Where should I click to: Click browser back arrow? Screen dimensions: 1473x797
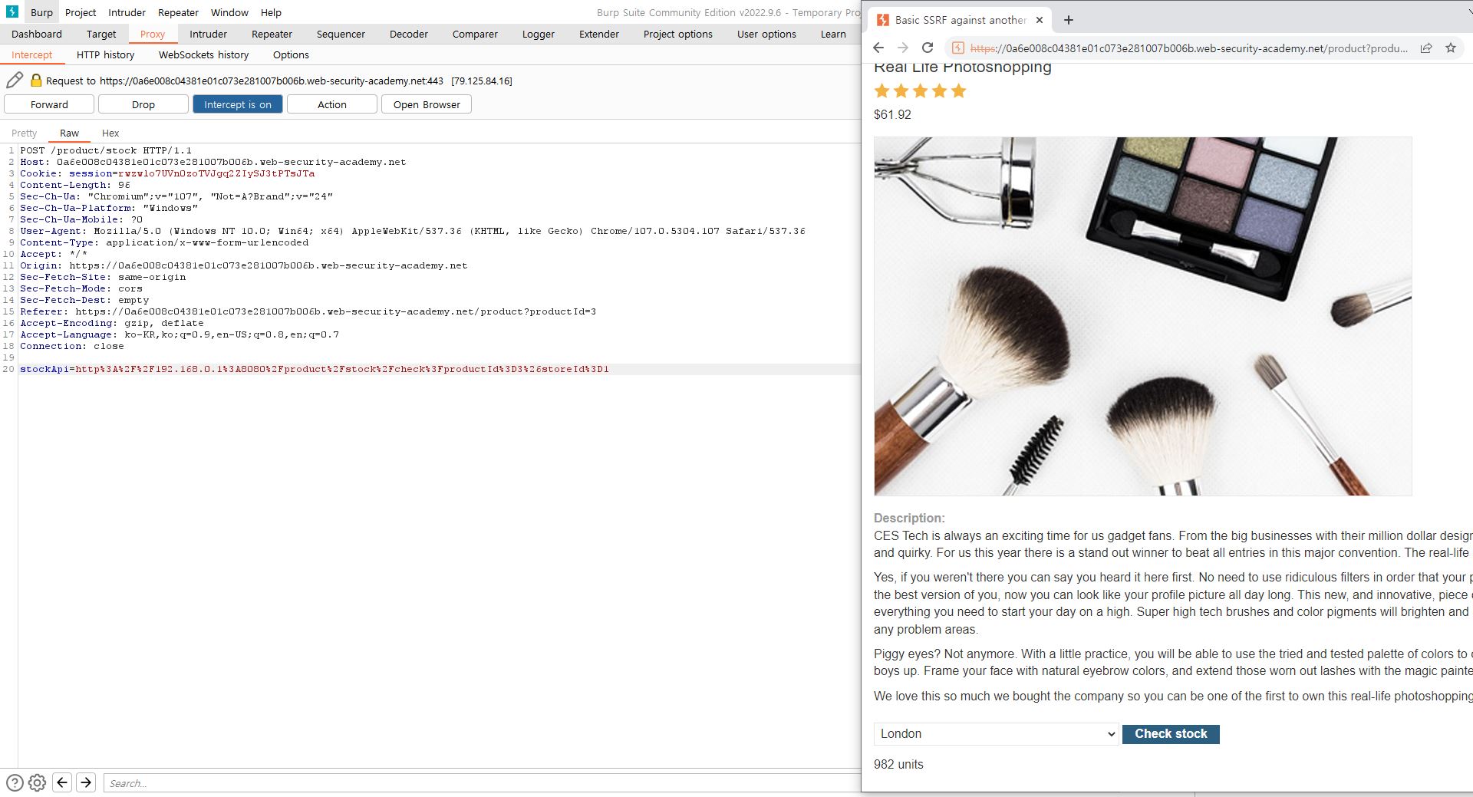[878, 48]
